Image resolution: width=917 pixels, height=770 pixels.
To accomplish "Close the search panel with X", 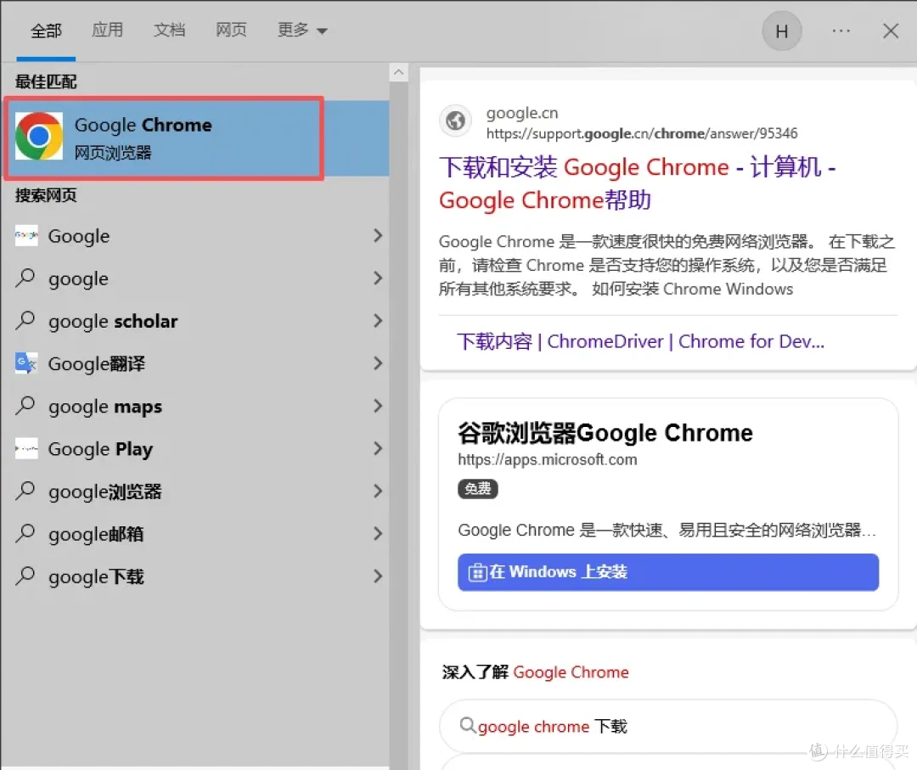I will 891,31.
